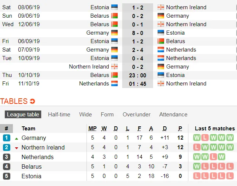237x186 pixels.
Task: Click rank 1 badge in league table
Action: [6, 138]
